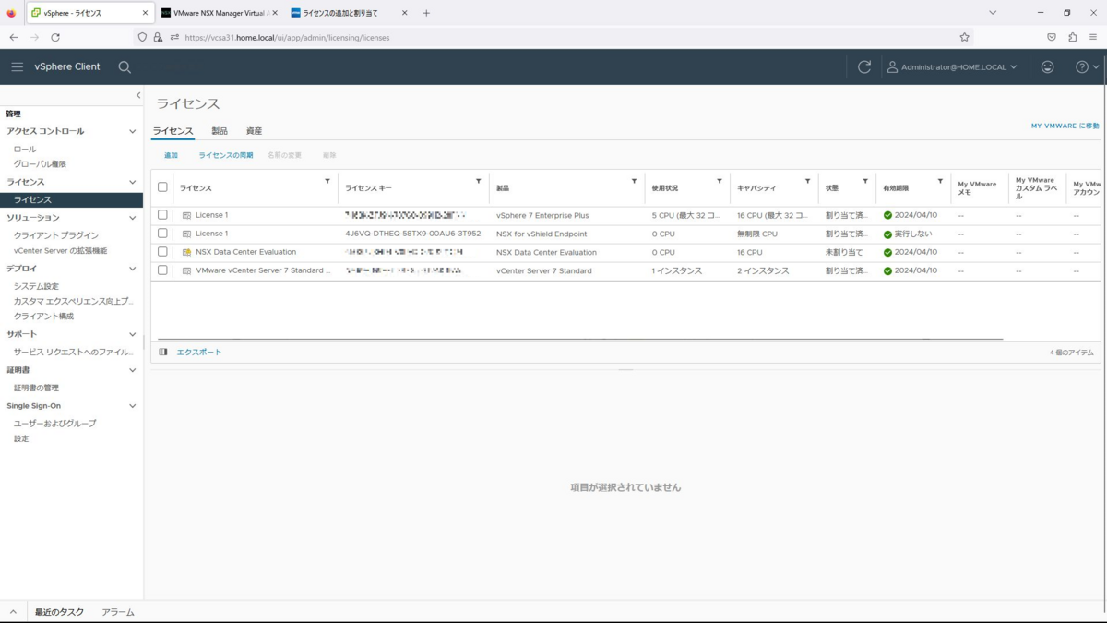Viewport: 1107px width, 623px height.
Task: List all tabs dropdown arrow
Action: [993, 13]
